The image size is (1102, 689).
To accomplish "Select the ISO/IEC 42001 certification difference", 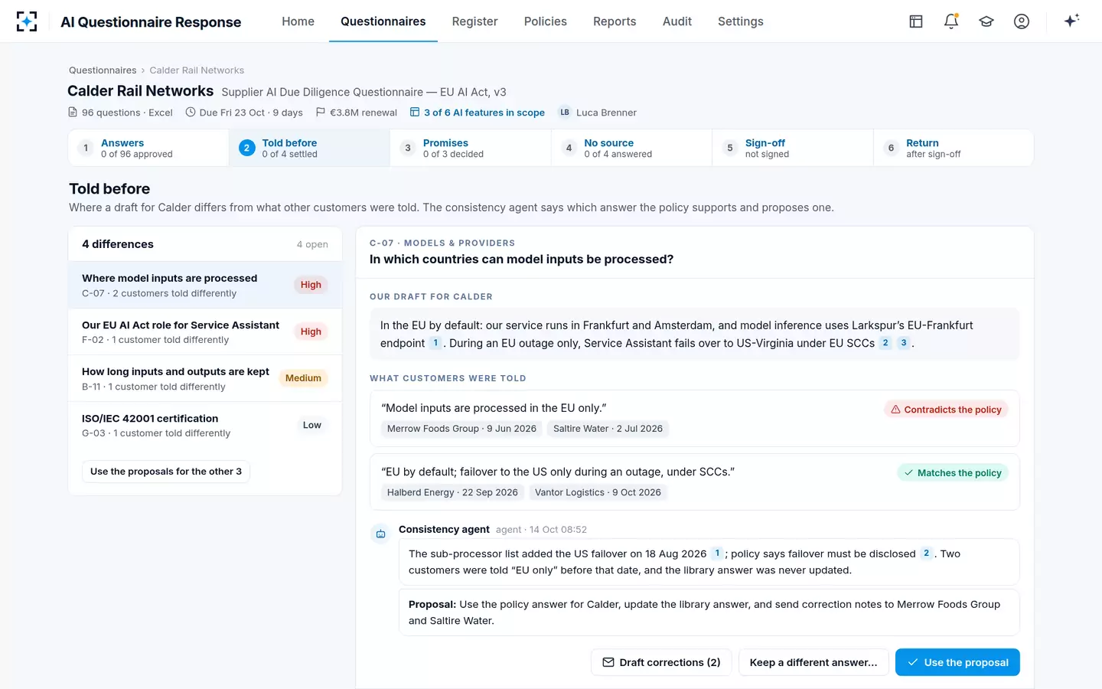I will 205,426.
